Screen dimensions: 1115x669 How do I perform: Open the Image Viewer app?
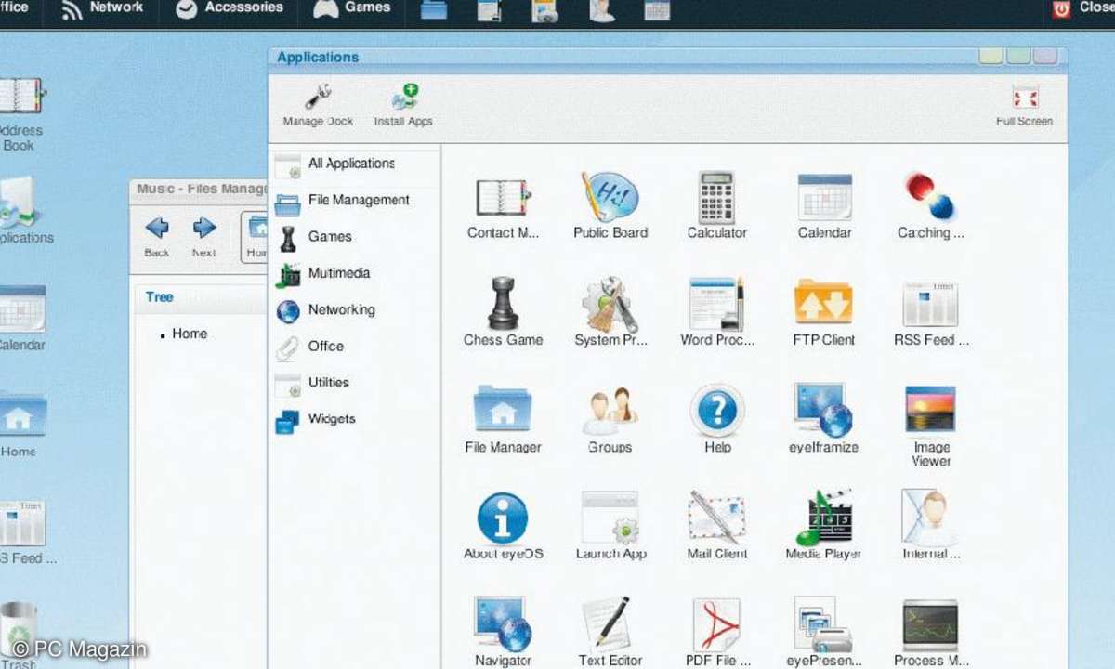[x=930, y=410]
